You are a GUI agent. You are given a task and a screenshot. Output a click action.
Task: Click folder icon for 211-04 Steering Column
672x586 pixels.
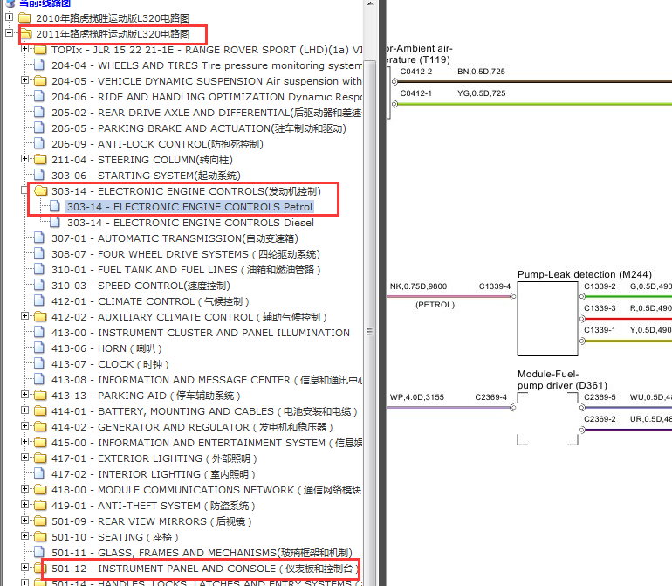40,159
